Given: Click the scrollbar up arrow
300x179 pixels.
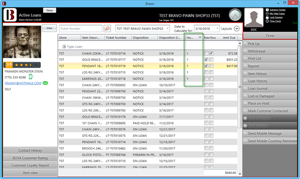Looking at the screenshot, I should click(240, 43).
